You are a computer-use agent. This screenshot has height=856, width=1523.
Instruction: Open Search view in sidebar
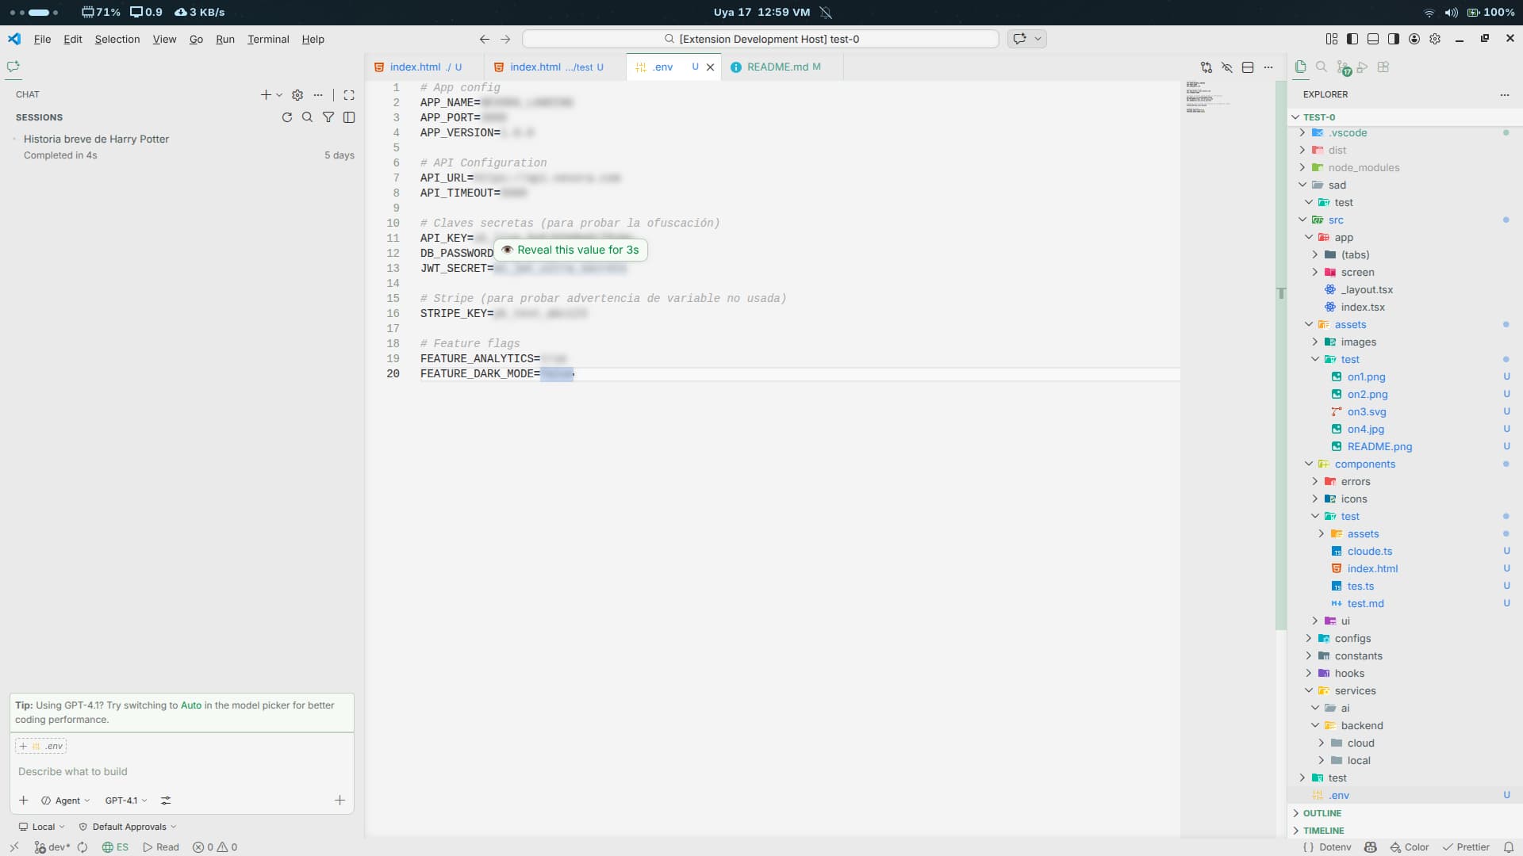pos(1322,67)
